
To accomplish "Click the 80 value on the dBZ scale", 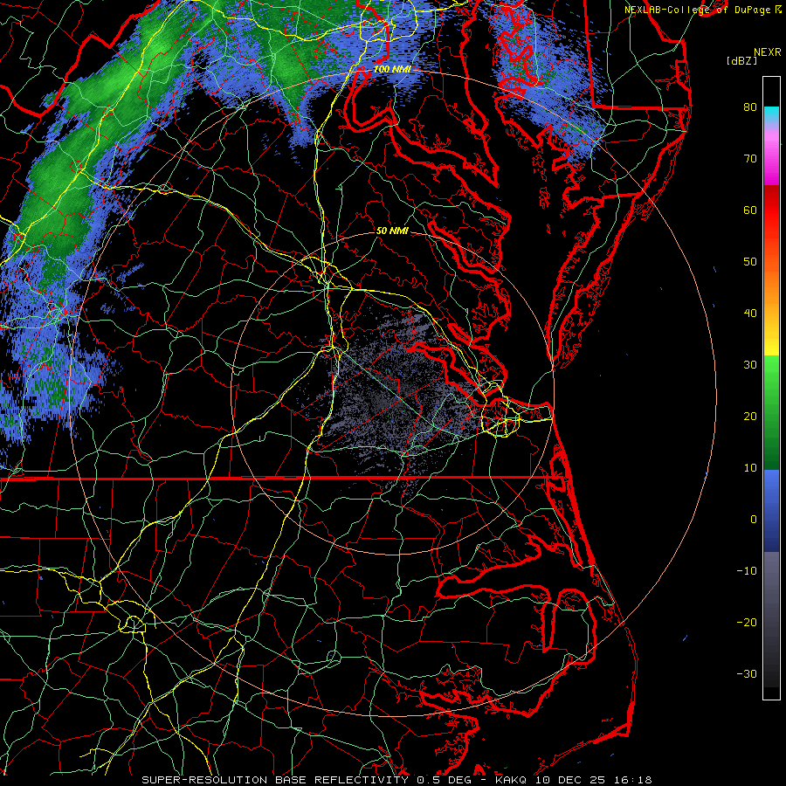I will 750,107.
